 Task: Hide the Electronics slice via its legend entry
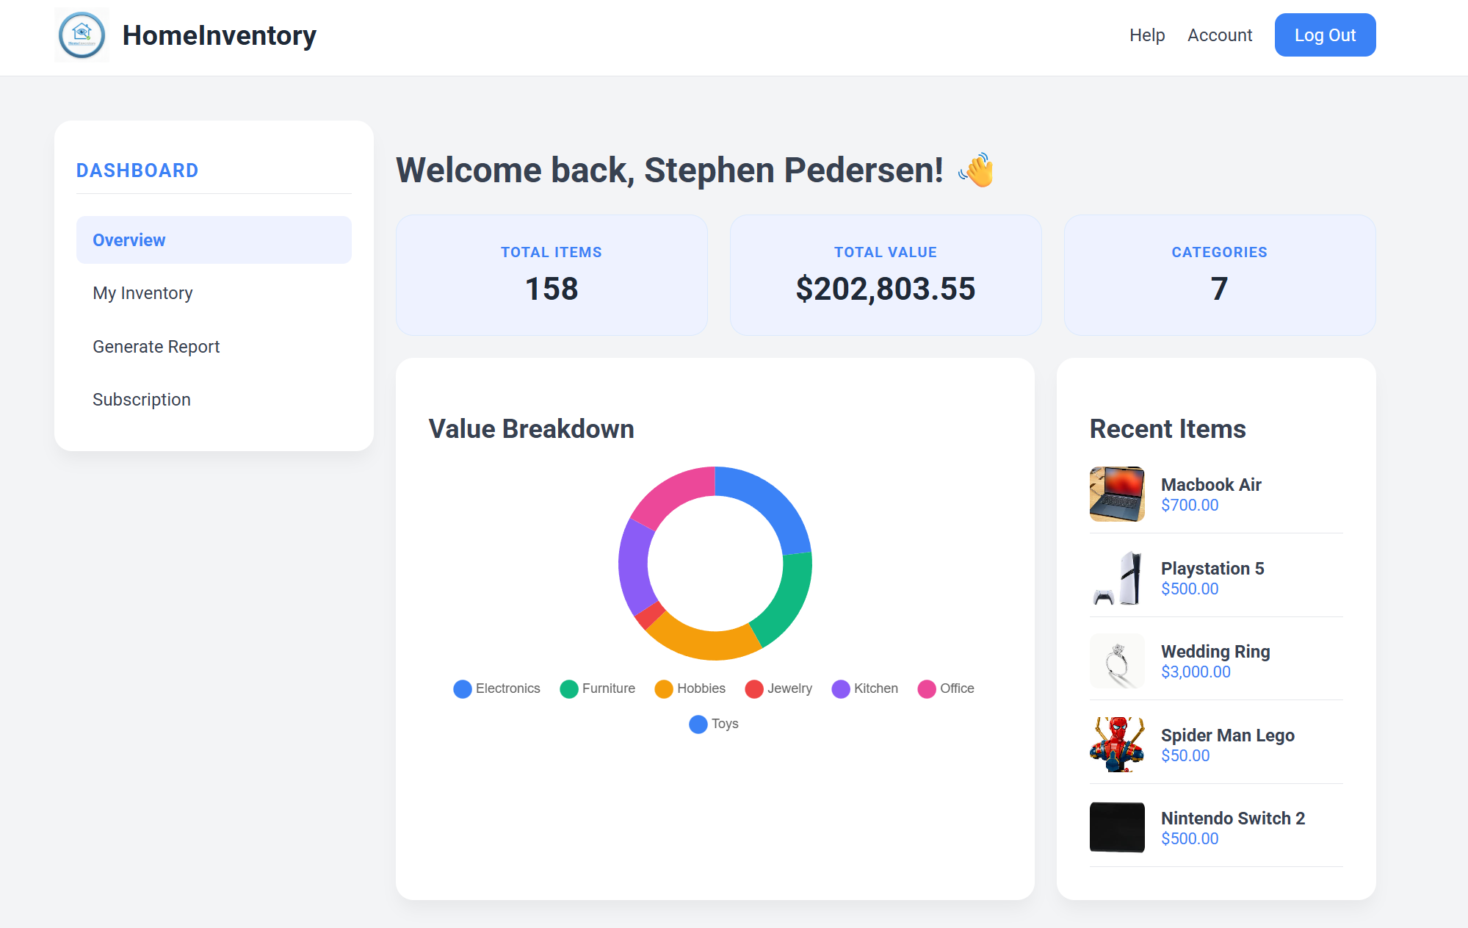pyautogui.click(x=496, y=688)
